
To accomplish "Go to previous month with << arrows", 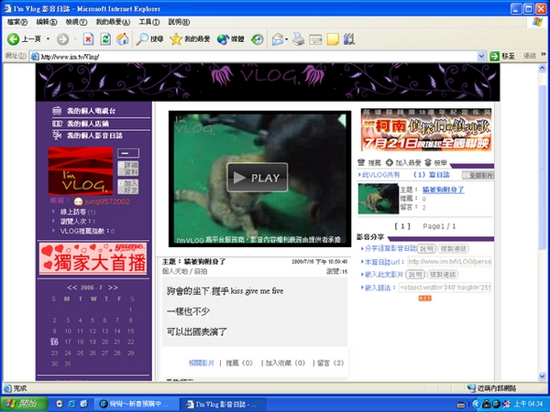I will (x=71, y=287).
